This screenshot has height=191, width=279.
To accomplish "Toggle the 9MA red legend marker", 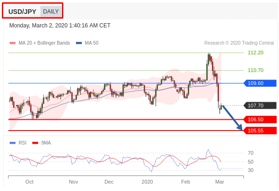I will pos(35,143).
